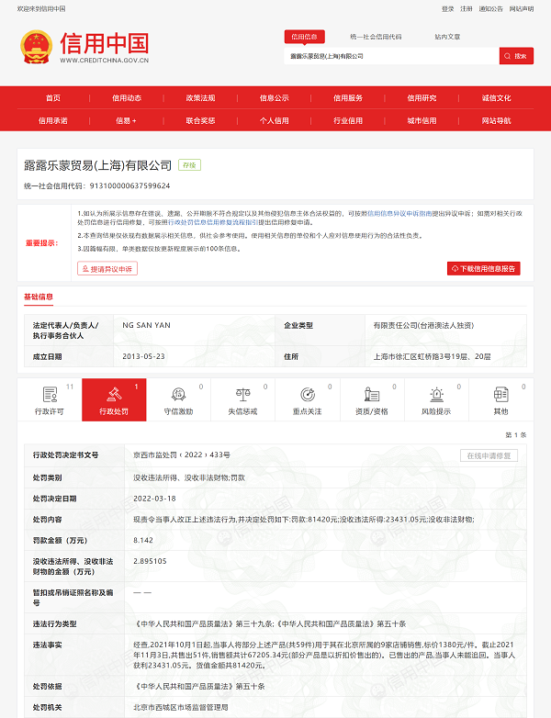Open 城市信用 navigation item

[422, 121]
